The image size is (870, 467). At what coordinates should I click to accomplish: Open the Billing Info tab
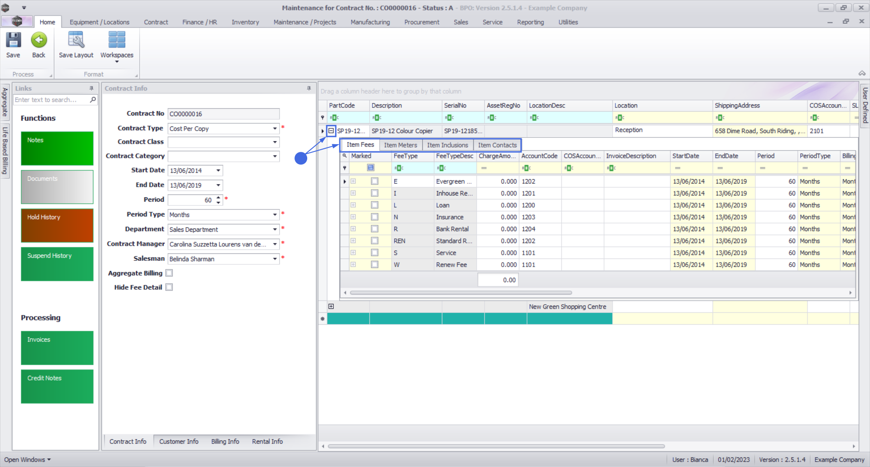click(225, 442)
